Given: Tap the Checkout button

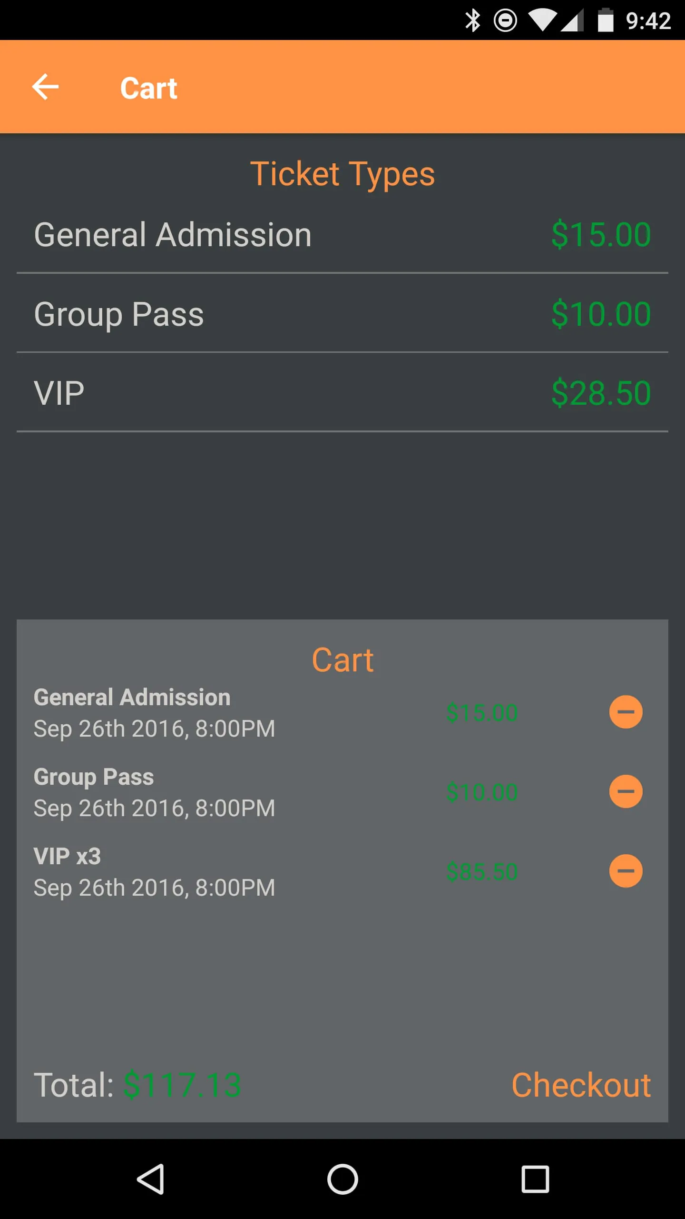Looking at the screenshot, I should click(x=581, y=1085).
